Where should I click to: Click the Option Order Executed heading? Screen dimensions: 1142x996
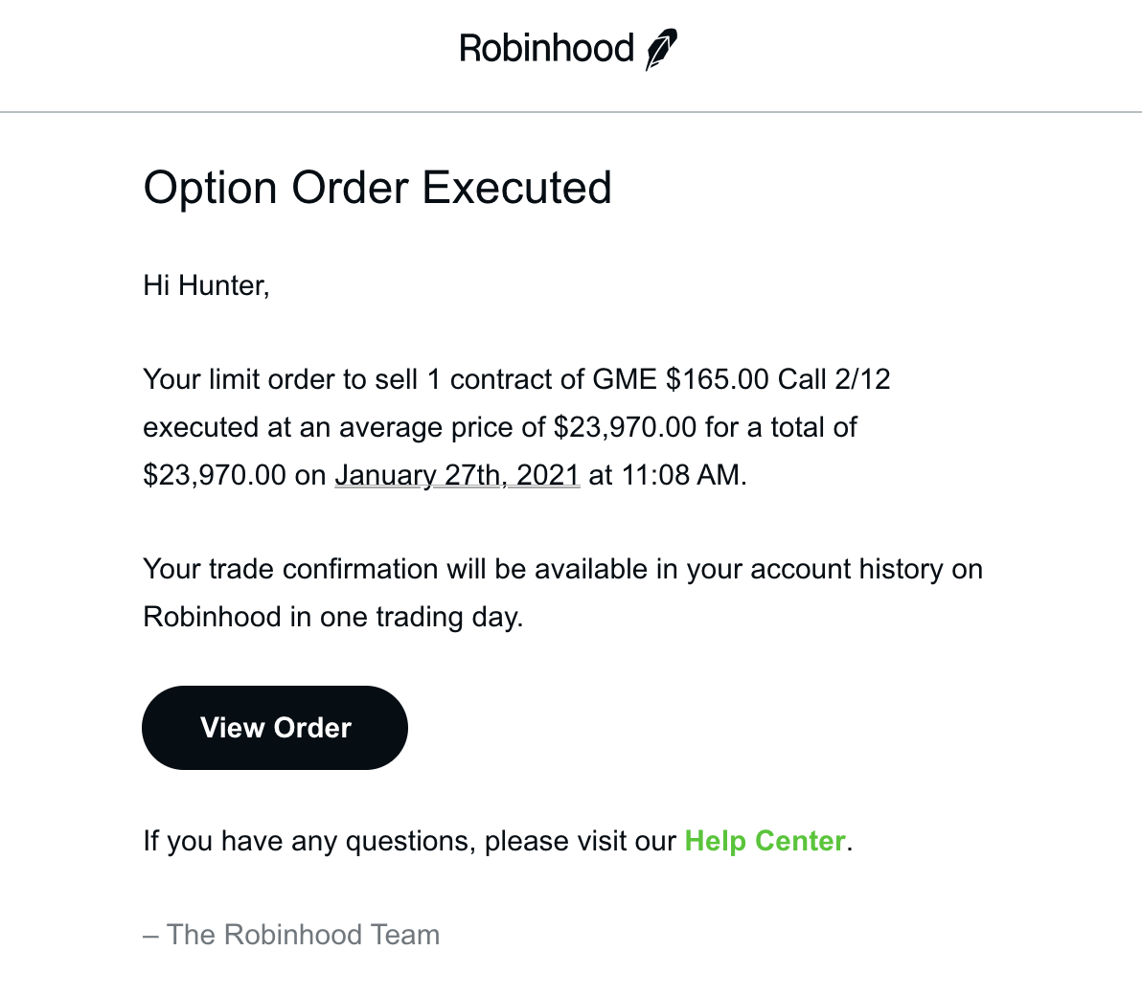pos(377,188)
